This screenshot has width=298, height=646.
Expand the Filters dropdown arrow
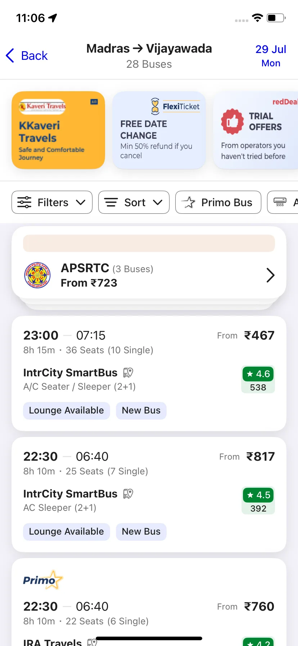pyautogui.click(x=81, y=202)
